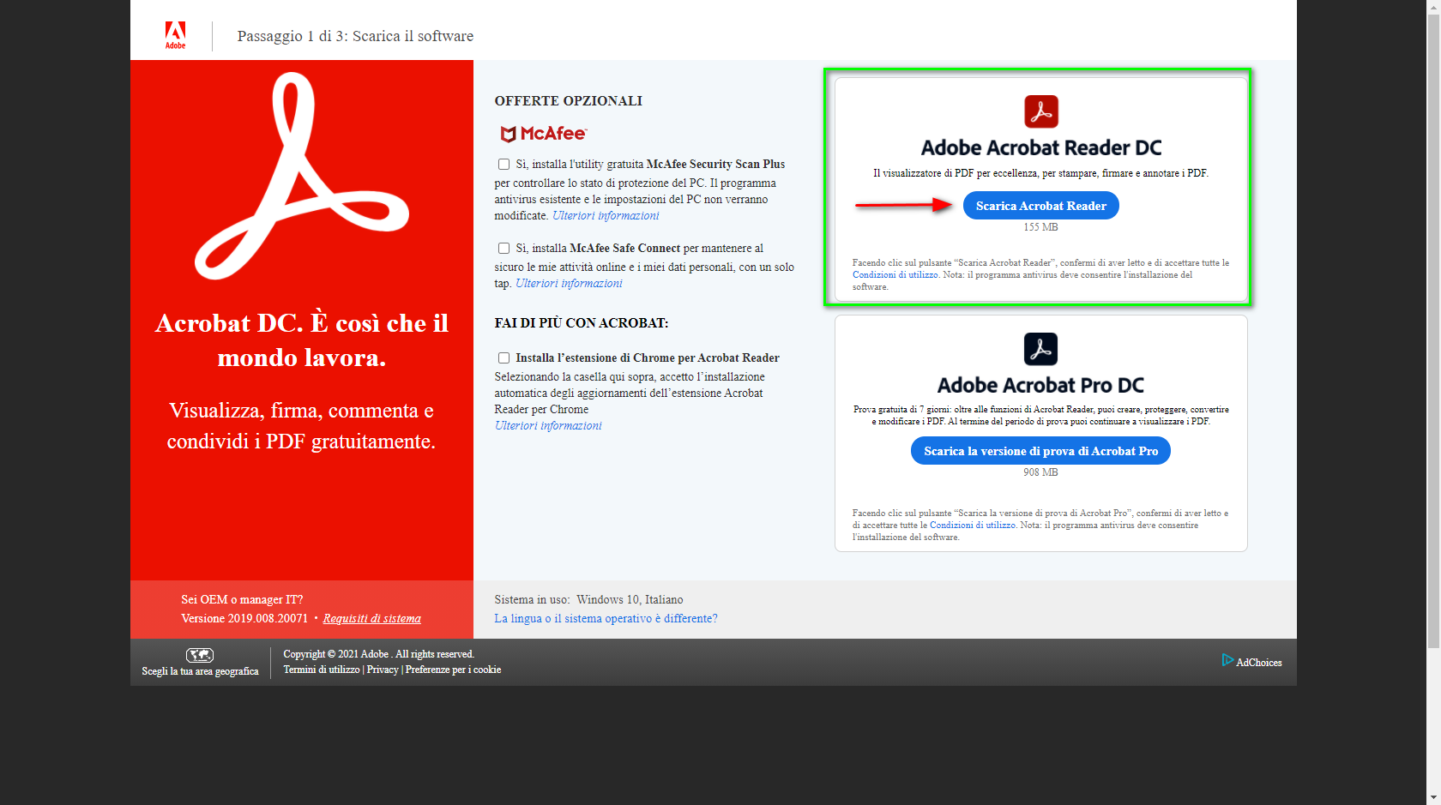Click the AdChoices triangle icon
1441x805 pixels.
[1227, 660]
